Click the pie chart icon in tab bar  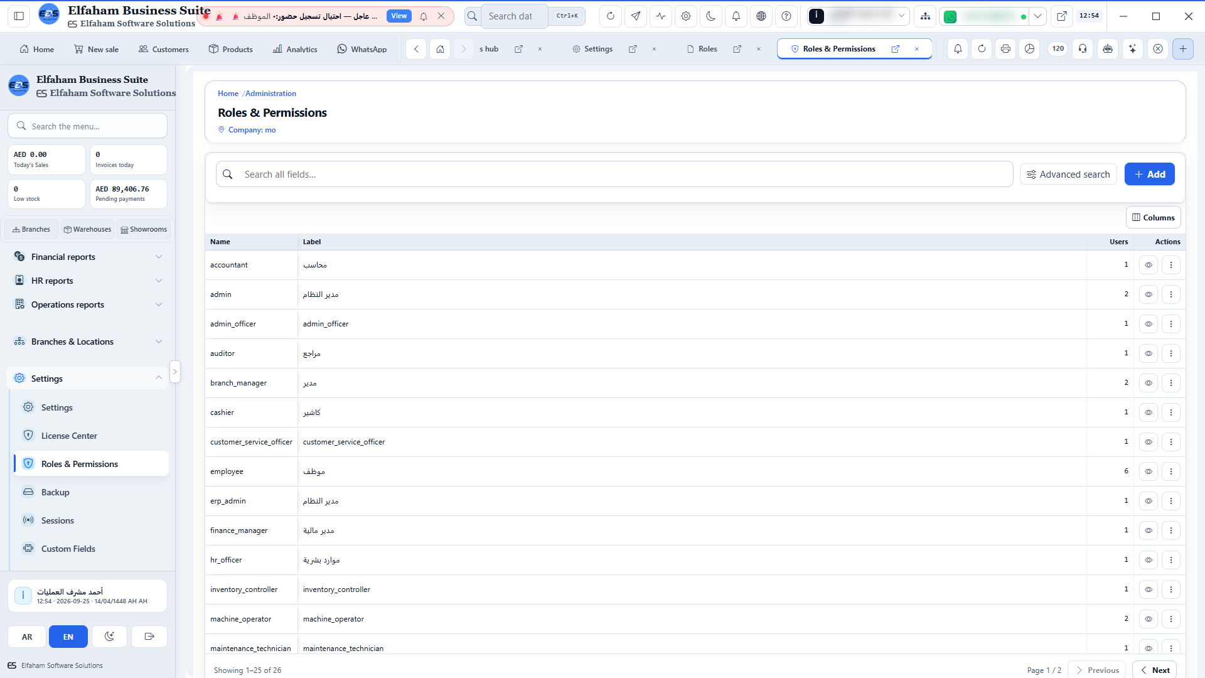(1030, 49)
